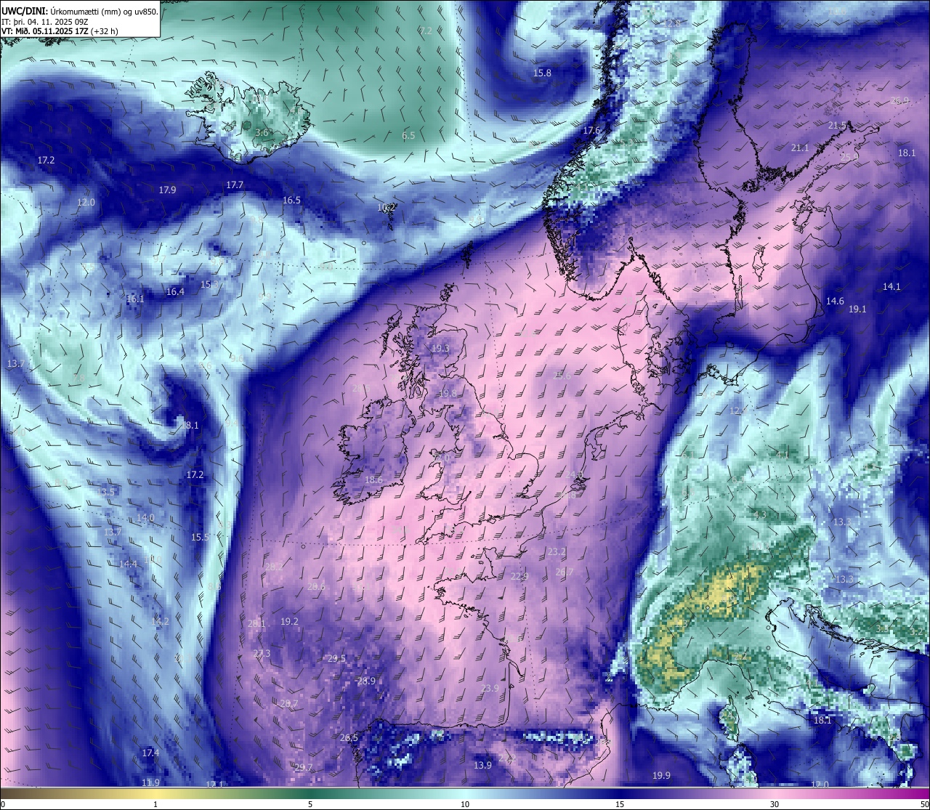Screen dimensions: 930x810
Task: Click the 14.6 value near the Baltic coast
Action: [x=835, y=301]
